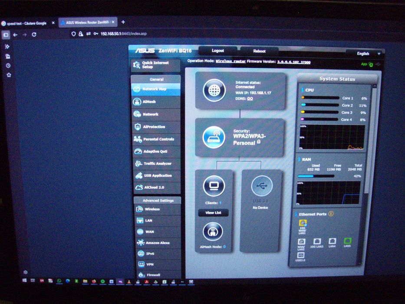This screenshot has width=405, height=304.
Task: Open the AiMesh page
Action: 157,102
